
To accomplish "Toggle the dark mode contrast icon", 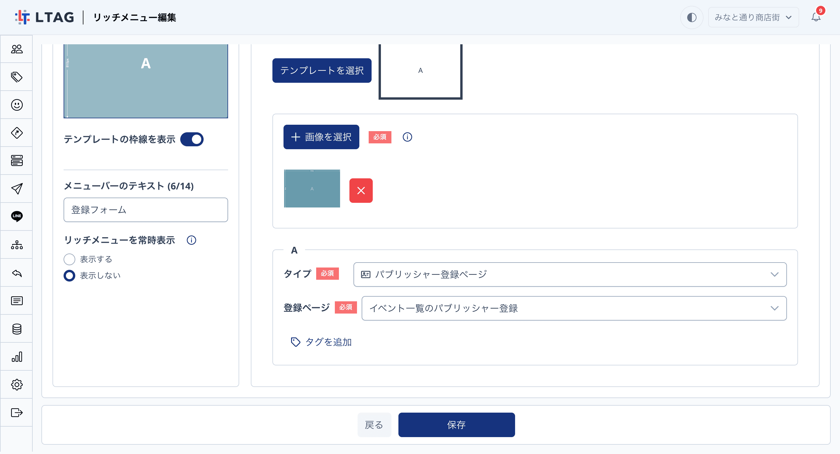I will [691, 17].
